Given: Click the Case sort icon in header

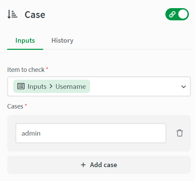Looking at the screenshot, I should (x=12, y=14).
